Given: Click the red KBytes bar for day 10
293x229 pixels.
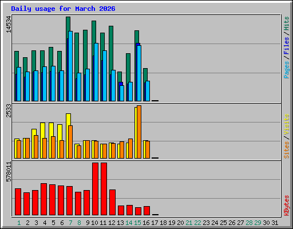Looking at the screenshot, I should pos(95,189).
